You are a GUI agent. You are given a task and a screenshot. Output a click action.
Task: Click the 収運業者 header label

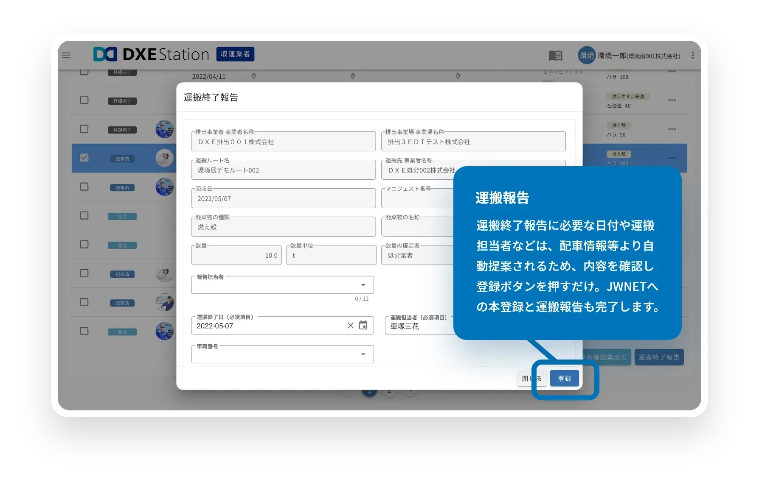coord(235,54)
